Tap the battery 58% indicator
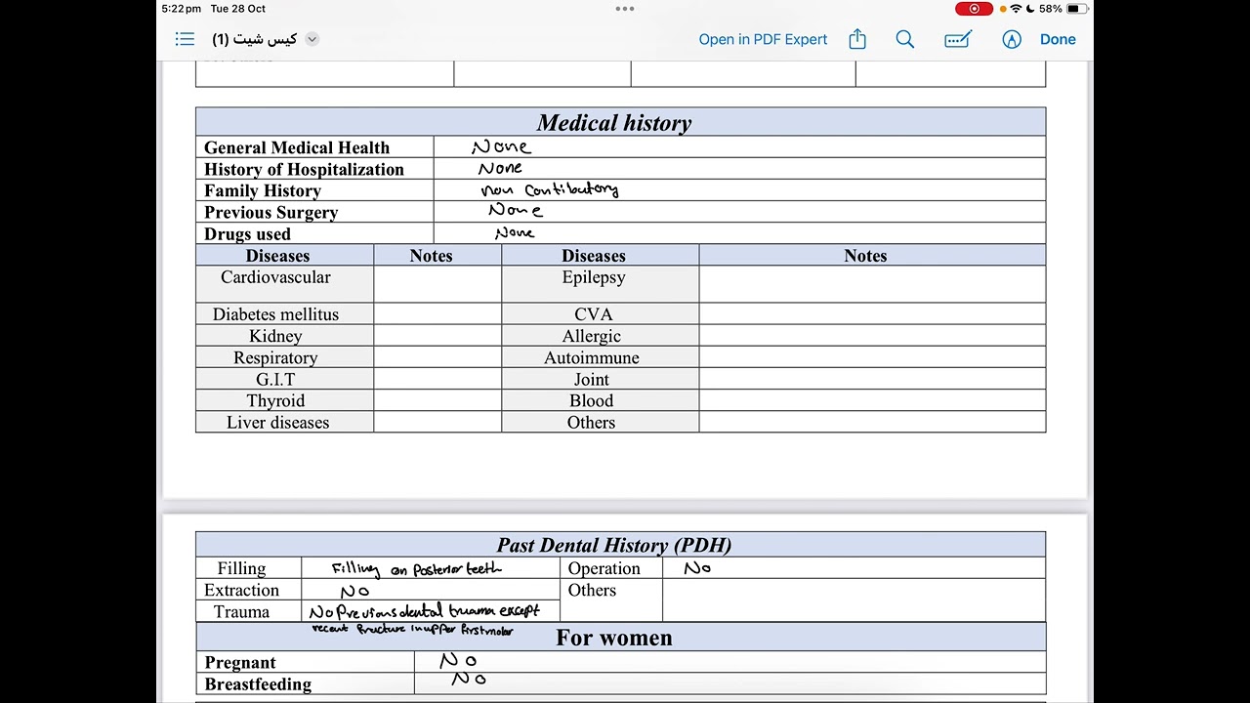 click(1062, 9)
